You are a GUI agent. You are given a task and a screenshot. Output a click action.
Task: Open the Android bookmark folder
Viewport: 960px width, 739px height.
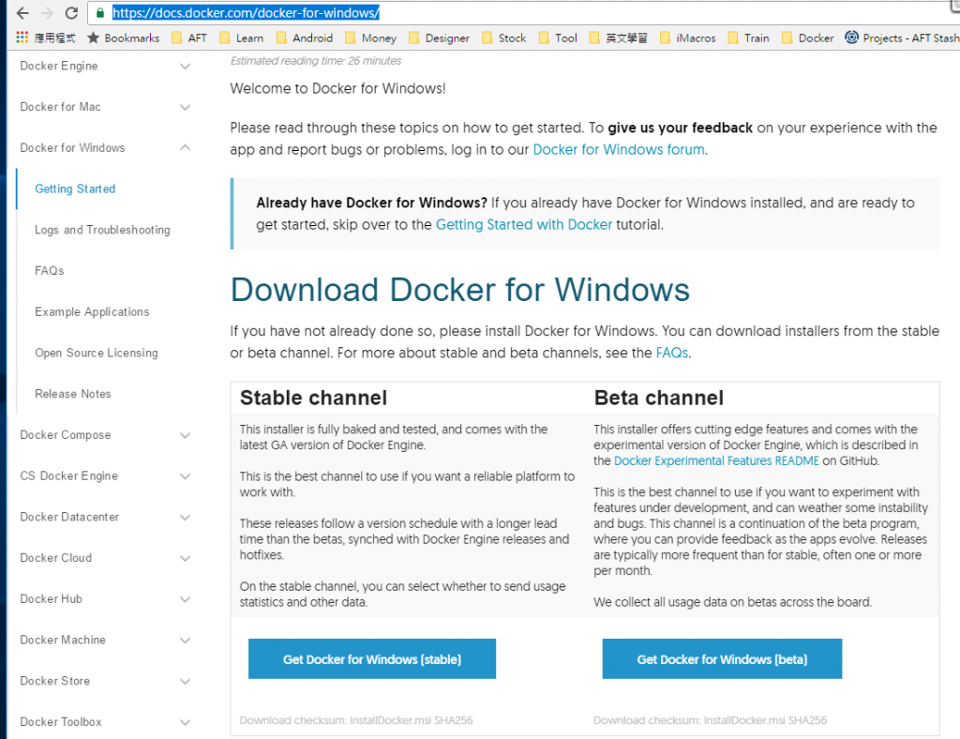(305, 38)
